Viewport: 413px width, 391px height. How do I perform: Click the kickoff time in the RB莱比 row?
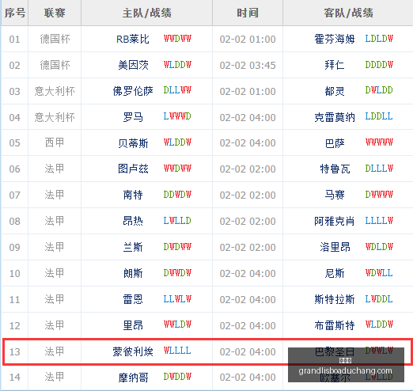tap(248, 40)
